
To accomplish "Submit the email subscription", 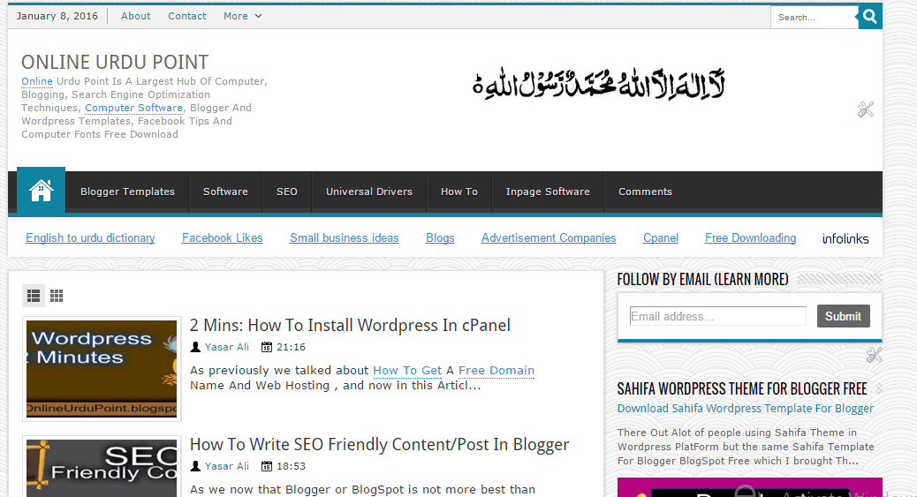I will tap(843, 316).
